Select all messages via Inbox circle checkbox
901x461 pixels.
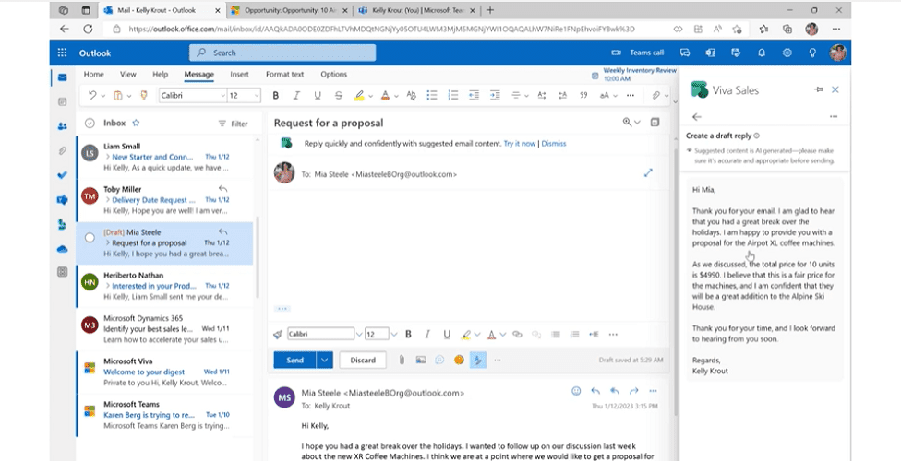[x=90, y=123]
